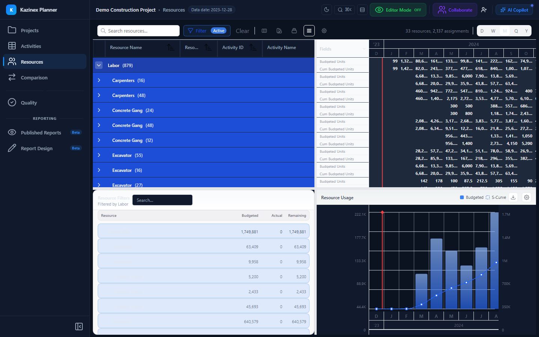This screenshot has width=539, height=337.
Task: Click the Data date 2023-12-28 badge
Action: (x=211, y=10)
